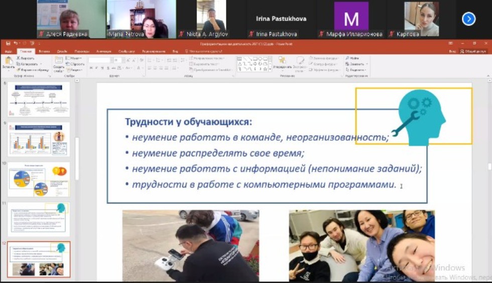Select slide 10 thumbnail with pie charts

coord(39,180)
